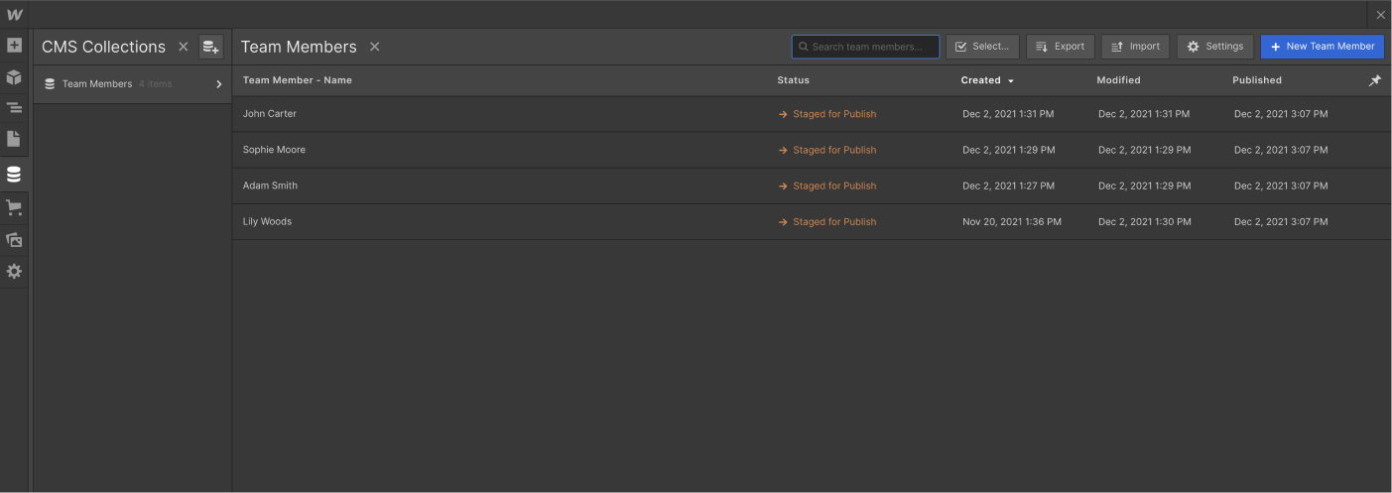Click Adam Smith's created date 1:27 PM
Image resolution: width=1392 pixels, height=493 pixels.
[x=1008, y=185]
